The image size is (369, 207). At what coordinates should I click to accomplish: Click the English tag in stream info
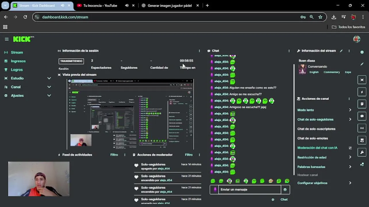(x=314, y=72)
